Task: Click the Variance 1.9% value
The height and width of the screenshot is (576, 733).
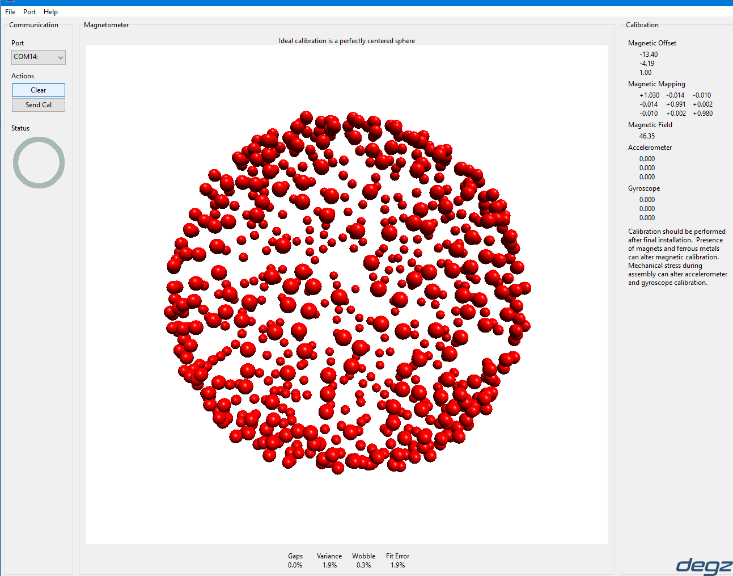Action: tap(329, 565)
